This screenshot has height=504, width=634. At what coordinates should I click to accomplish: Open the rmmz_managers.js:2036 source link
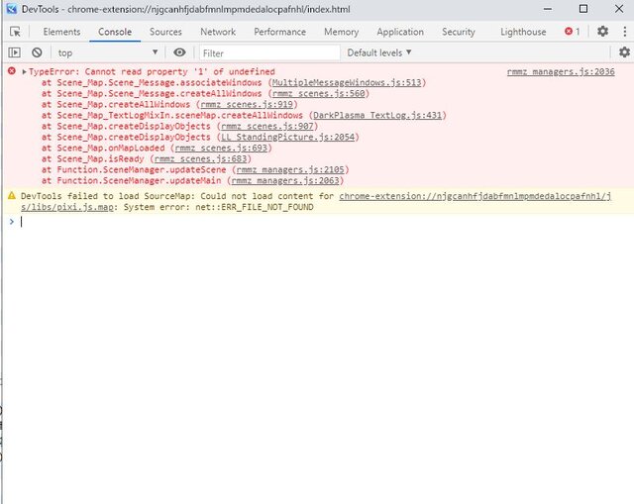(x=561, y=71)
